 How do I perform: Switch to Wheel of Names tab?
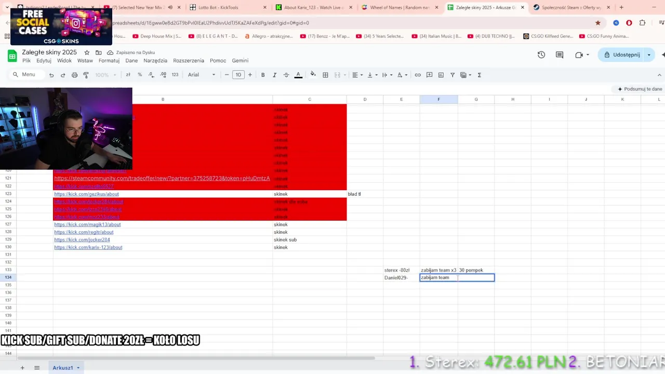point(400,7)
